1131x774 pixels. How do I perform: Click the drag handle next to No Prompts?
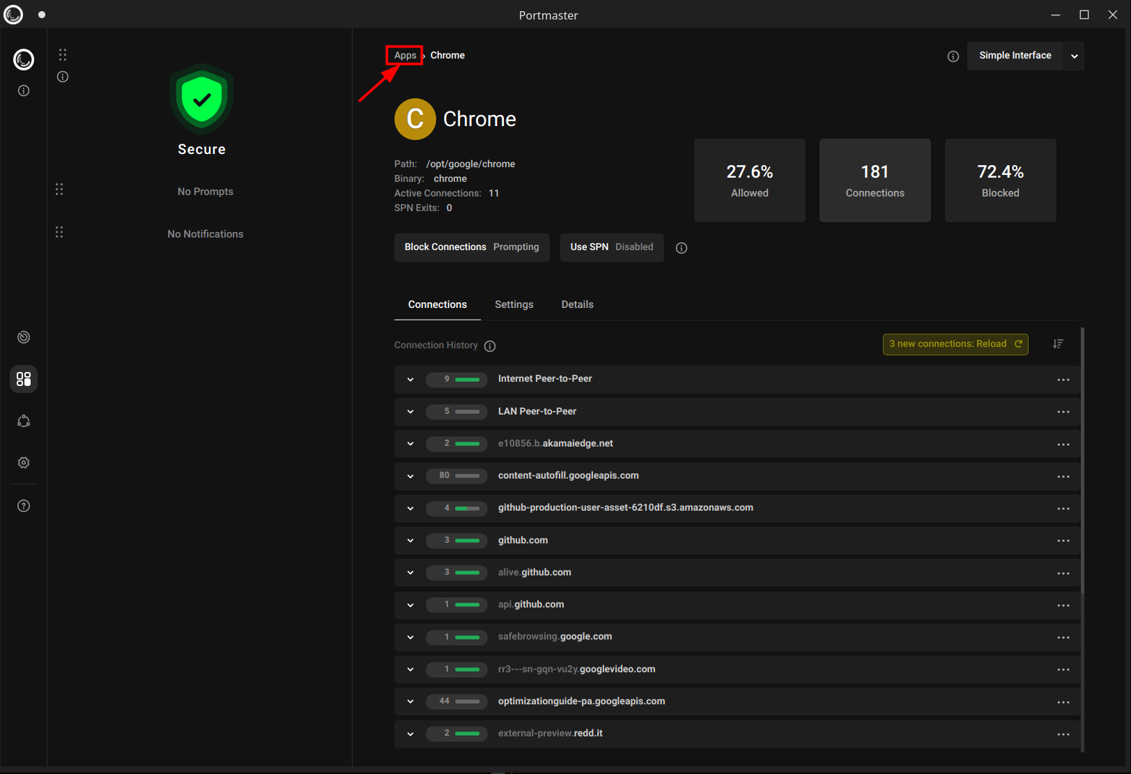pos(59,189)
